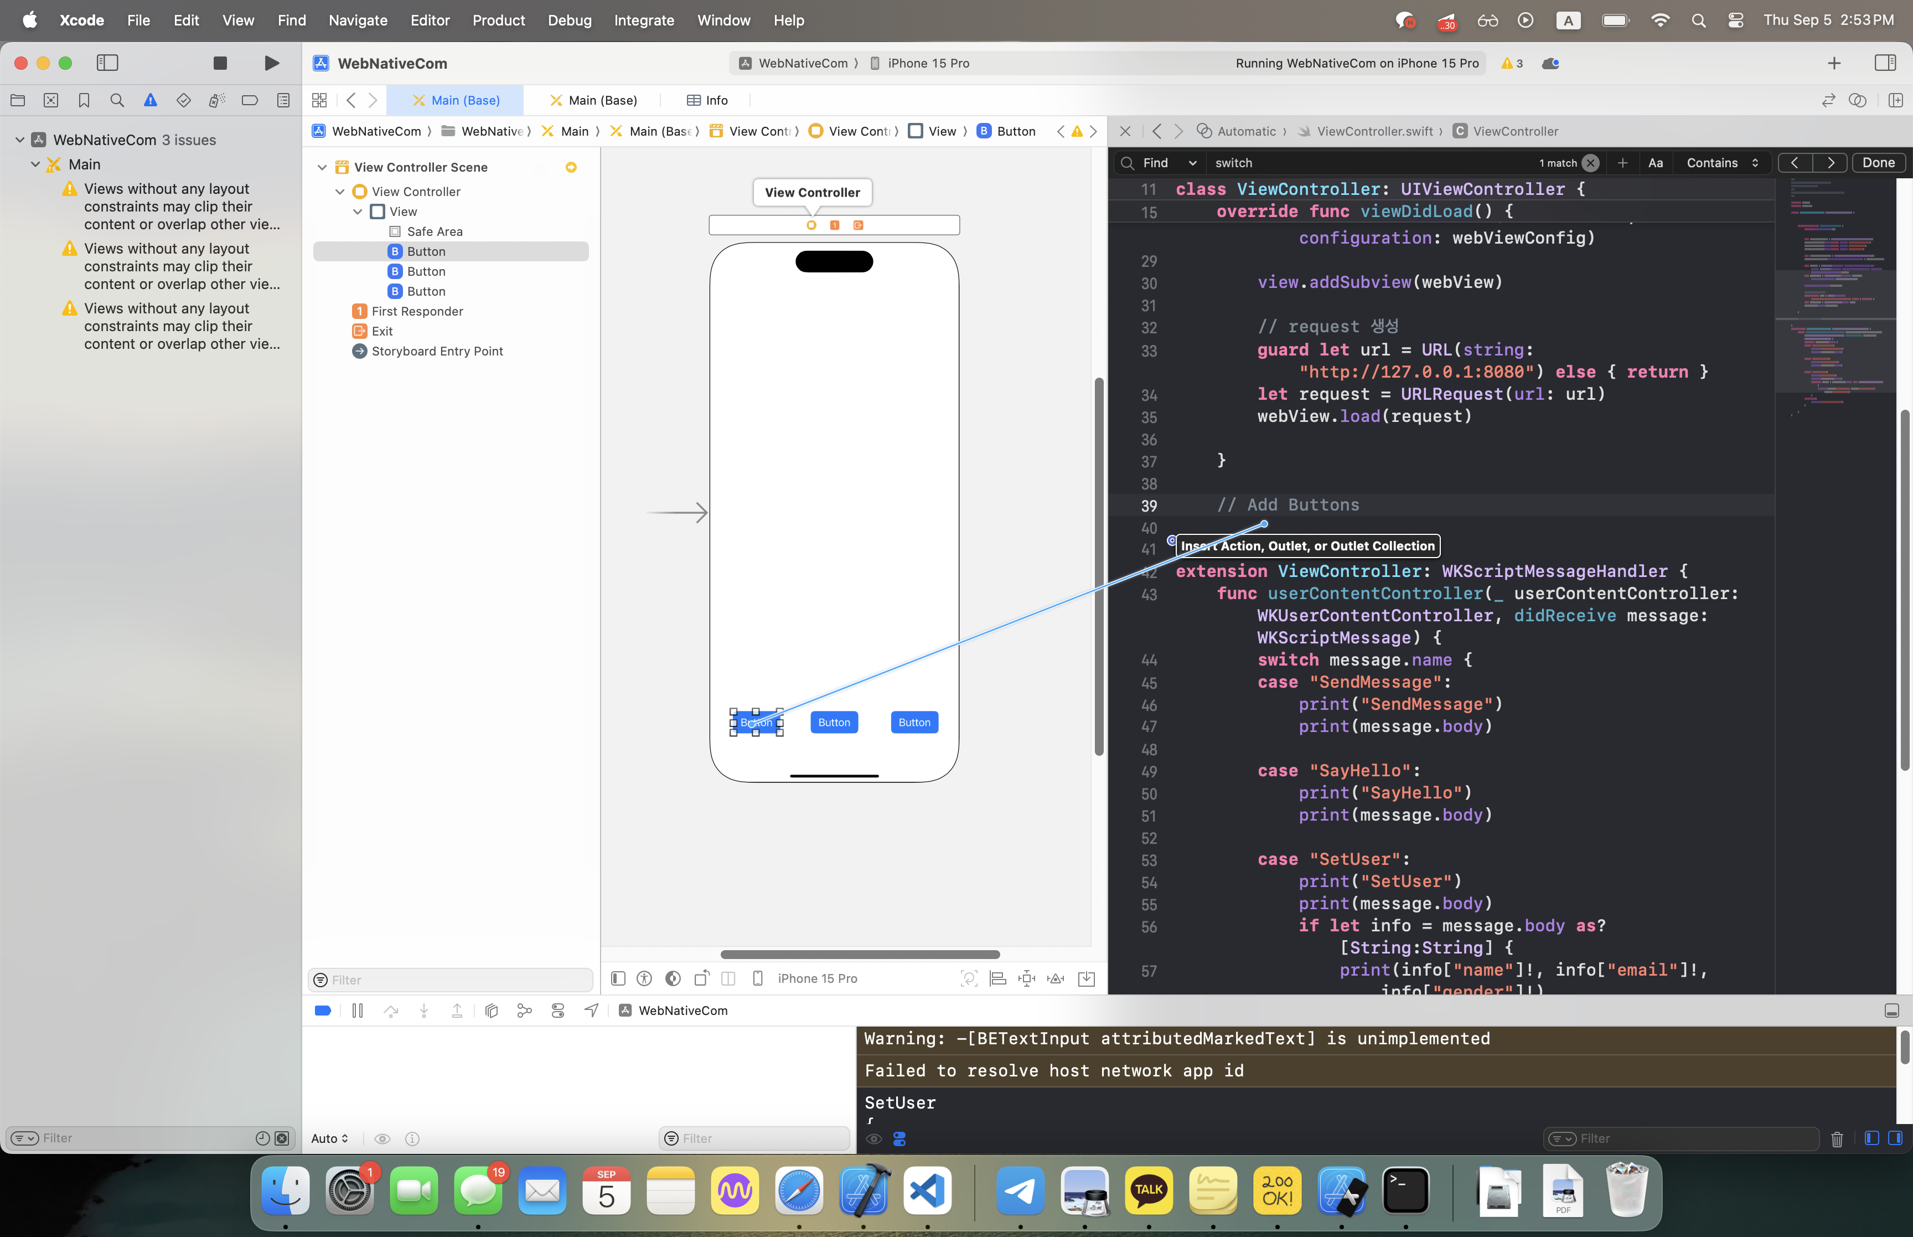1913x1237 pixels.
Task: Click the Run play button
Action: pyautogui.click(x=271, y=63)
